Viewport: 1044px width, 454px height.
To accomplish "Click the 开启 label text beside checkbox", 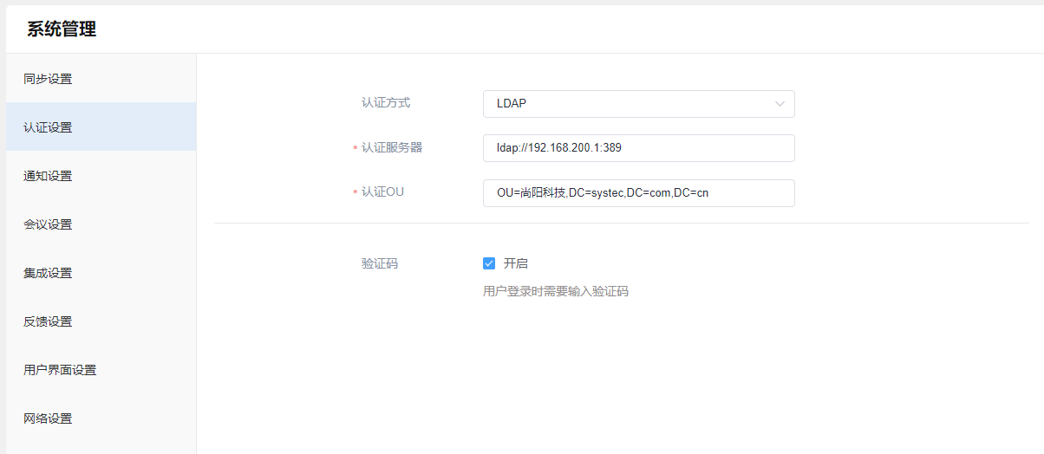I will click(x=515, y=263).
